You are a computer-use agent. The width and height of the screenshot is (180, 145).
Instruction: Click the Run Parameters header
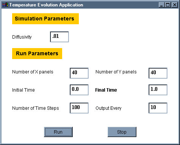tap(37, 53)
